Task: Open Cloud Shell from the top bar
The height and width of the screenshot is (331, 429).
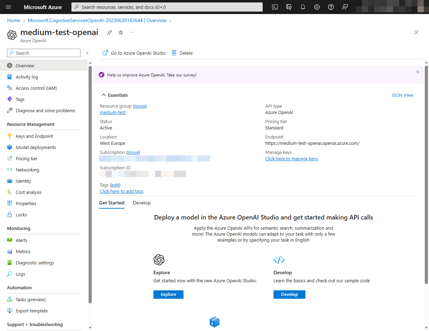Action: click(275, 7)
